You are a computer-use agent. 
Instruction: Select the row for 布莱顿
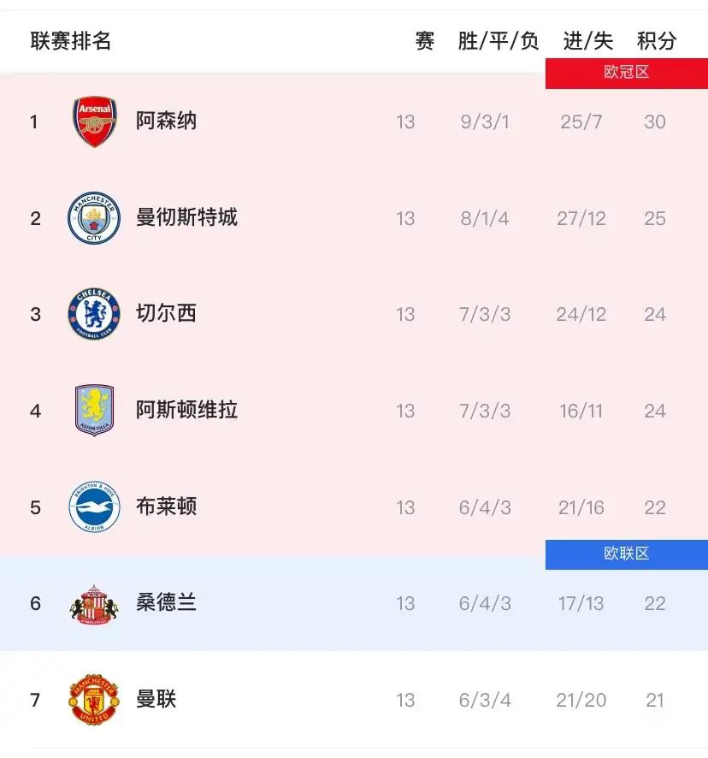tap(354, 506)
